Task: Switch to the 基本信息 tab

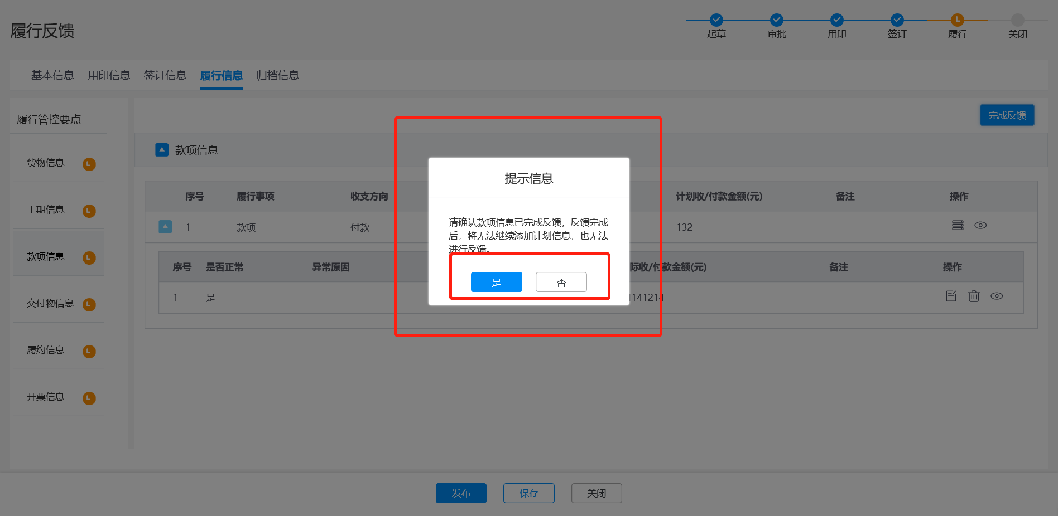Action: 52,75
